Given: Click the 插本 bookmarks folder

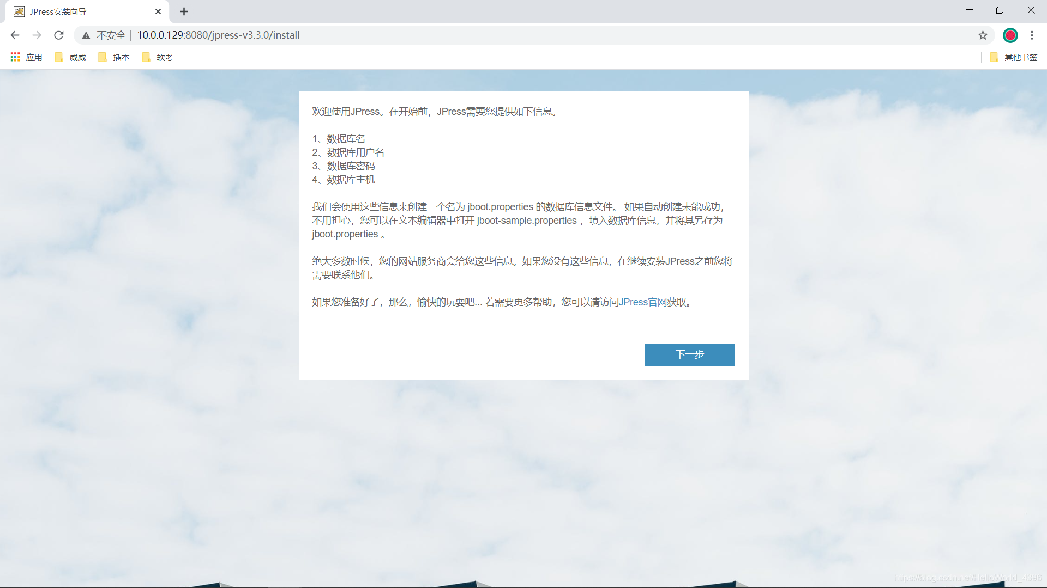Looking at the screenshot, I should [115, 57].
